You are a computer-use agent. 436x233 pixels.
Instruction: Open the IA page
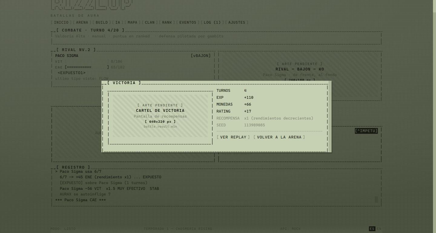[118, 22]
